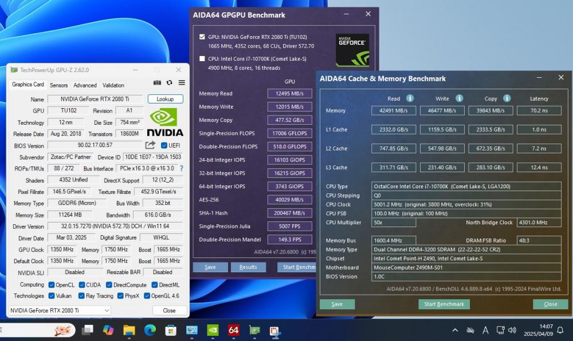Click the Lookup button in GPU-Z
Screen dimensions: 573x341
165,99
